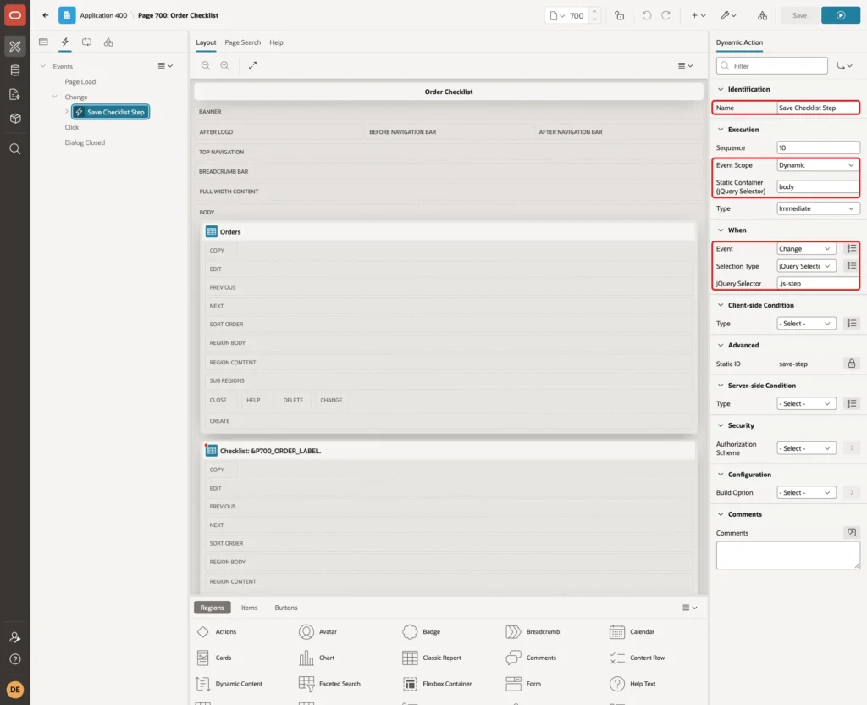867x705 pixels.
Task: Open Gallery cube icon in sidebar
Action: [x=15, y=119]
